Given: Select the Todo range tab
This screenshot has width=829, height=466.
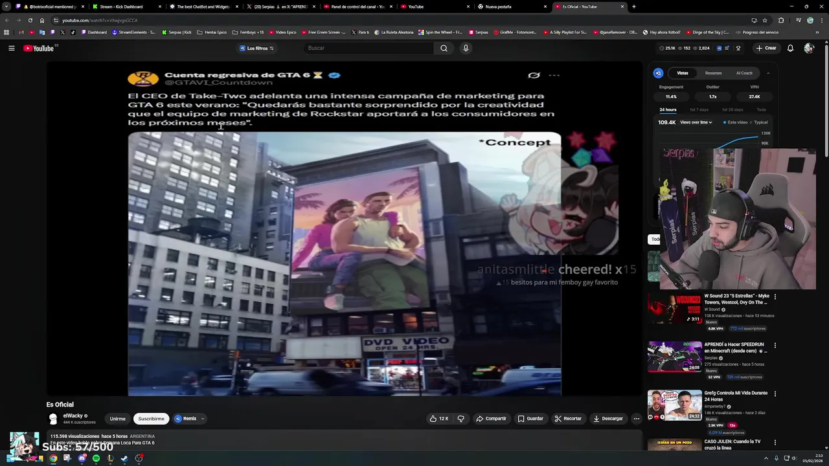Looking at the screenshot, I should click(761, 110).
